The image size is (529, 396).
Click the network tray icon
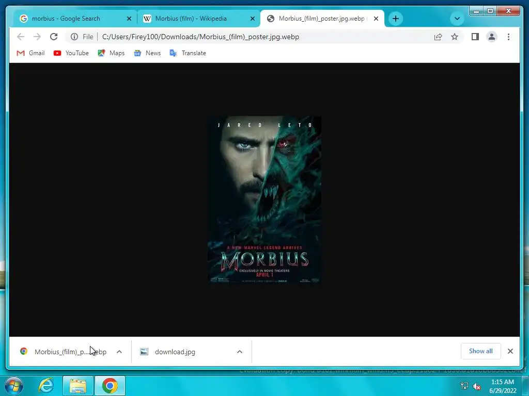pyautogui.click(x=464, y=386)
